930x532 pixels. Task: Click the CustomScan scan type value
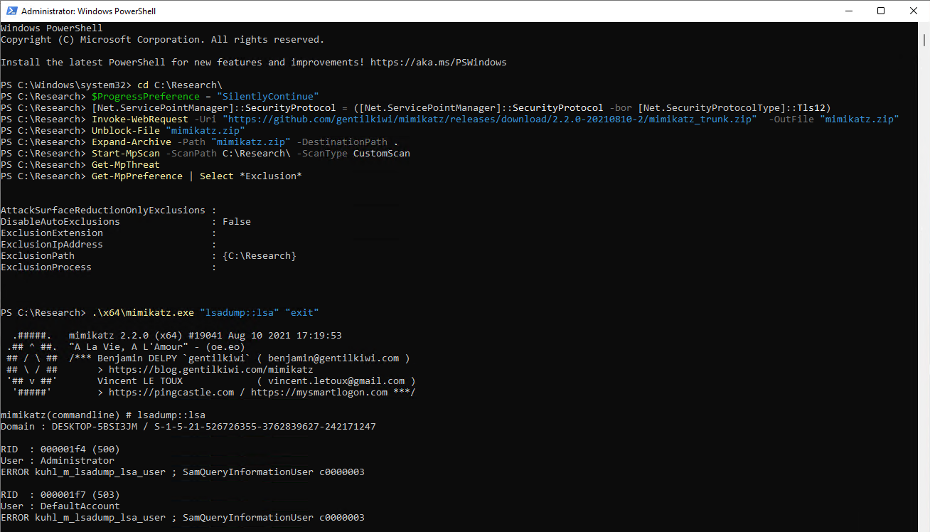pos(382,154)
